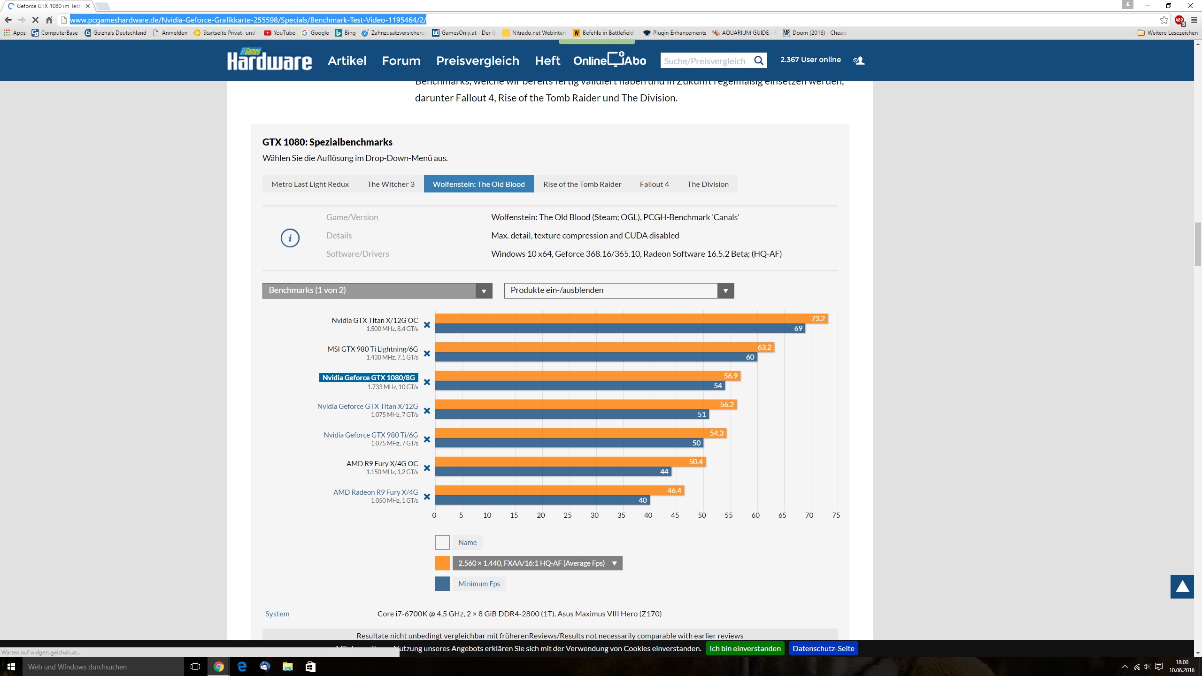Bookmark page with star icon
Screen dimensions: 1202x676
tap(1164, 20)
